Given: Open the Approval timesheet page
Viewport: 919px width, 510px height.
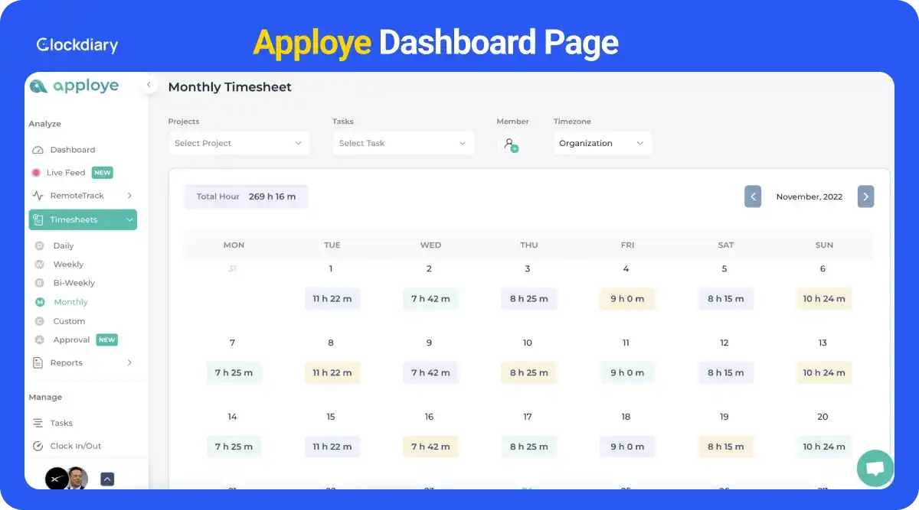Looking at the screenshot, I should (x=71, y=339).
